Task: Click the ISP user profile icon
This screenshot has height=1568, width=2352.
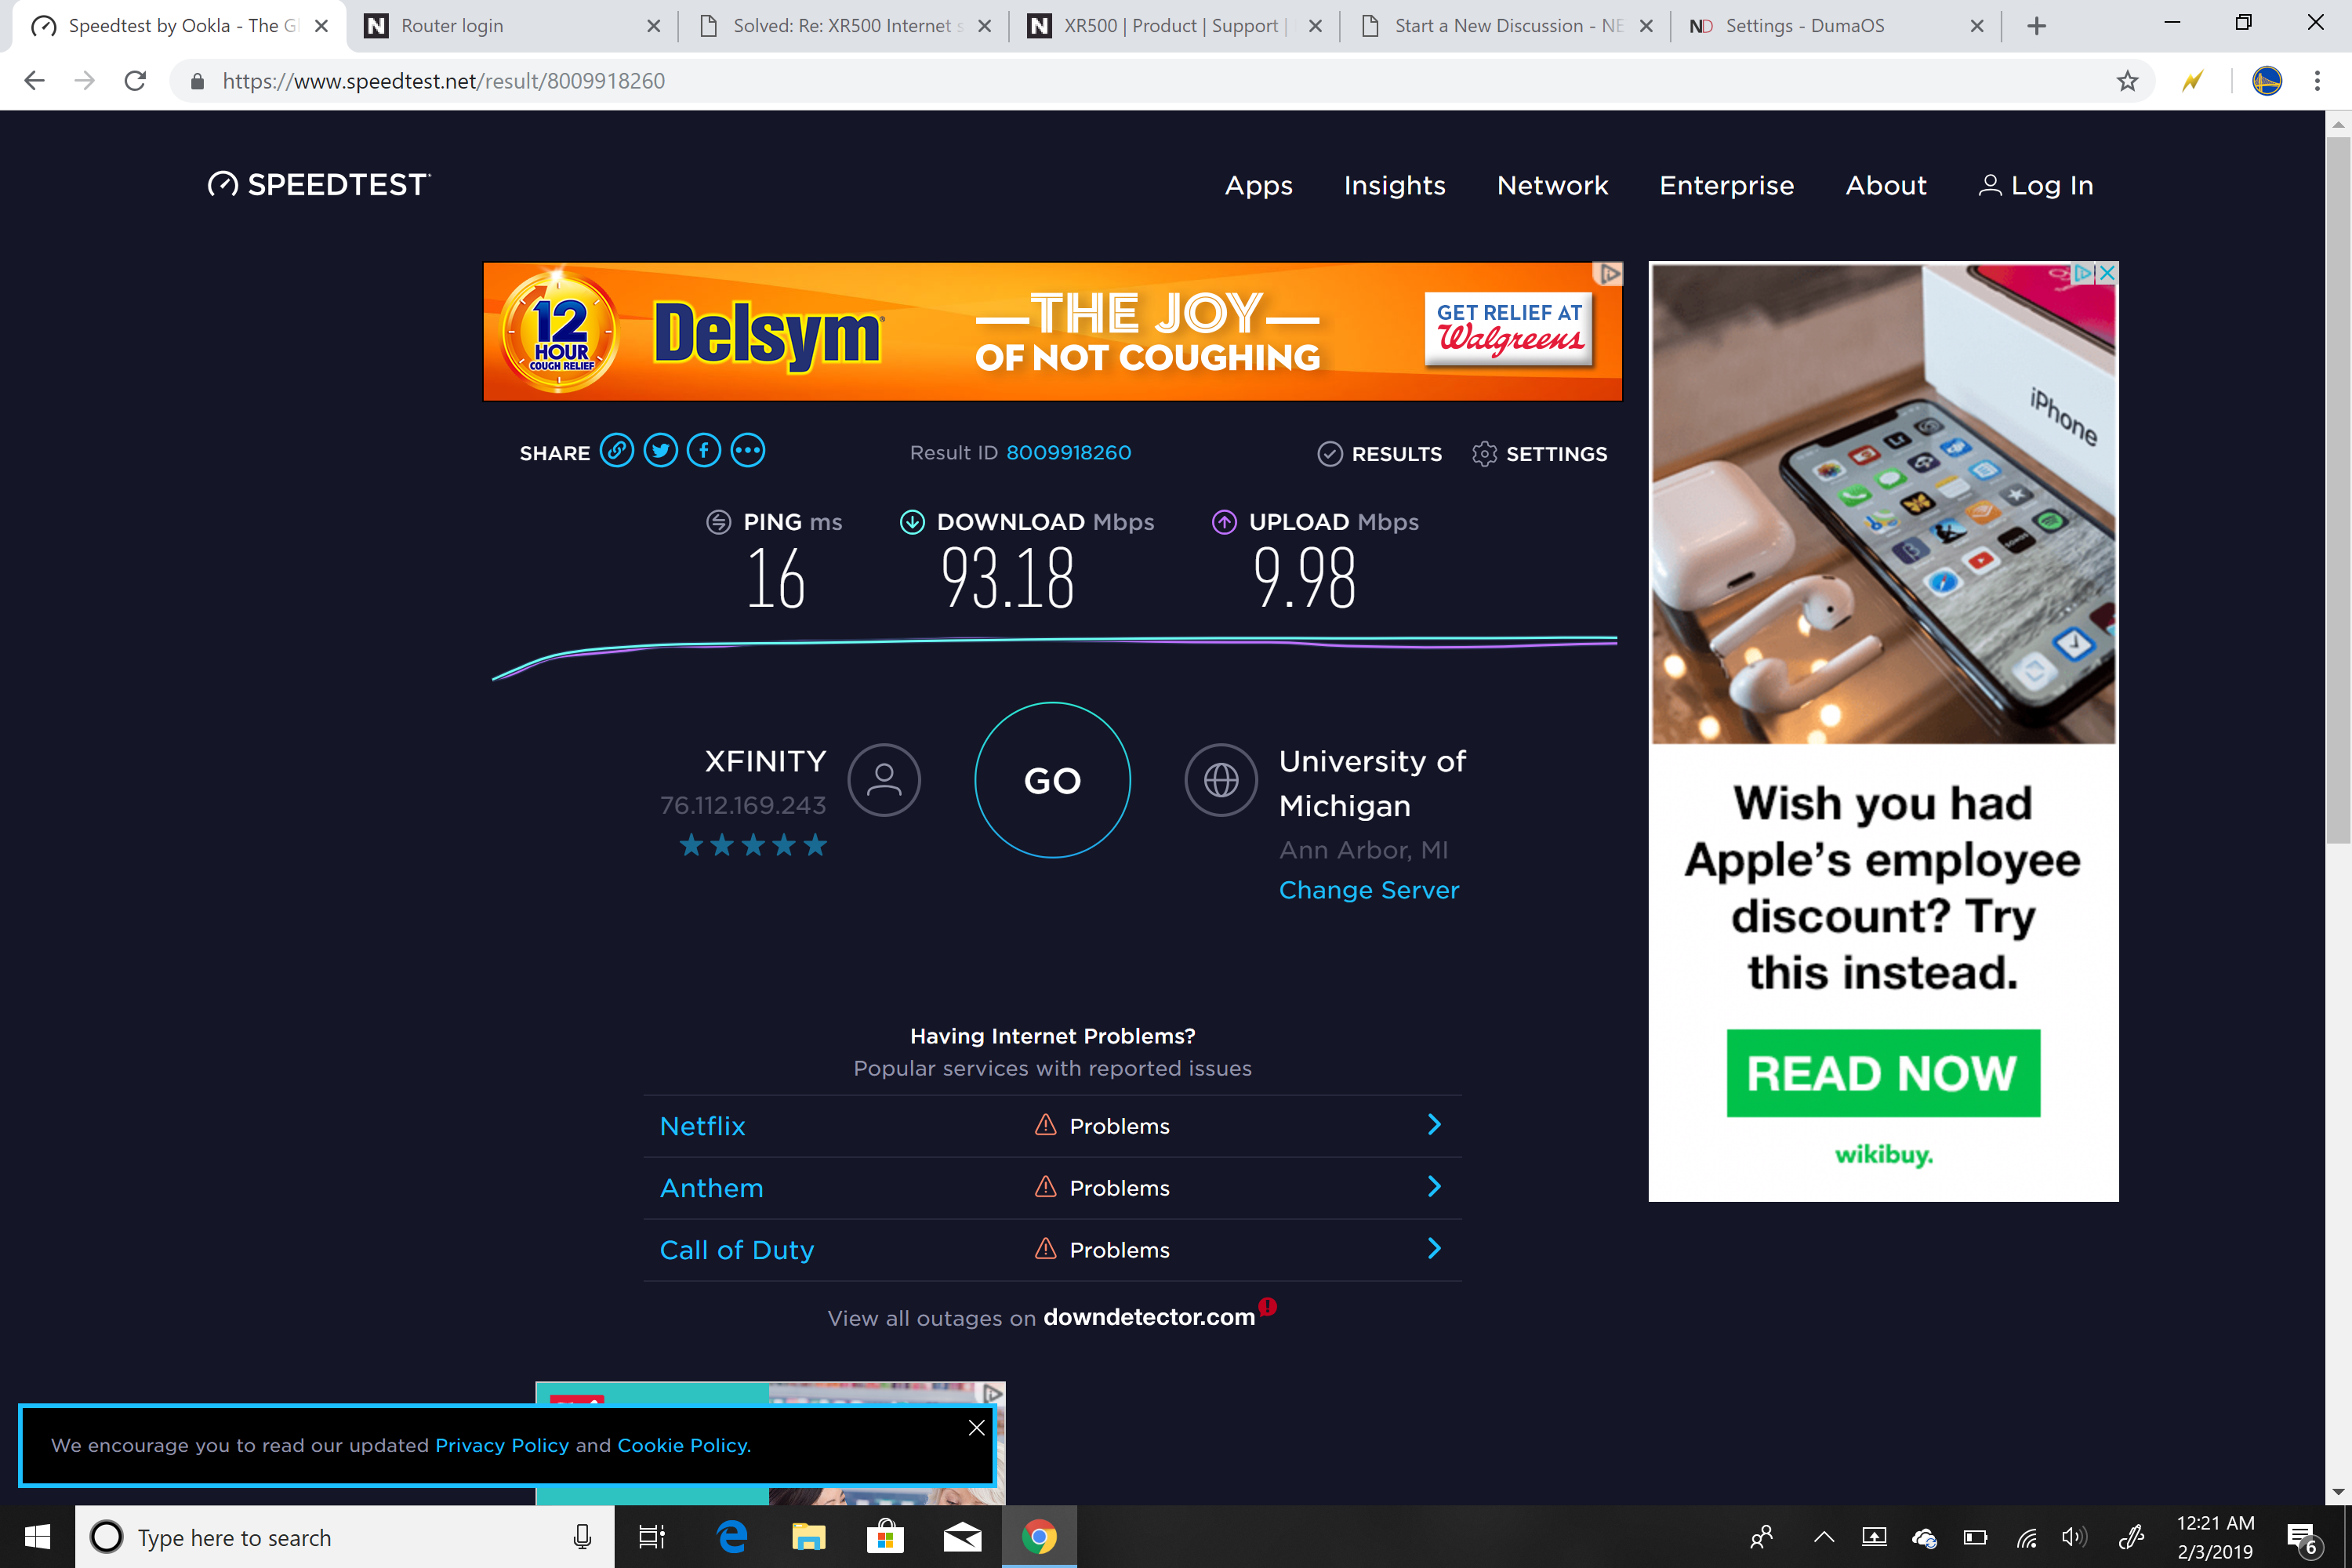Action: pos(884,780)
